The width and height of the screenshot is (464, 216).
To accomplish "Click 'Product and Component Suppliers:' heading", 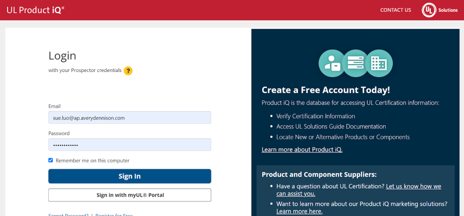I will 319,174.
